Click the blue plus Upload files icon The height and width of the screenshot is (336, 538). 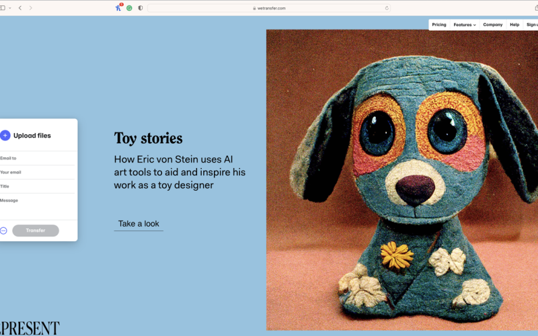pyautogui.click(x=5, y=136)
